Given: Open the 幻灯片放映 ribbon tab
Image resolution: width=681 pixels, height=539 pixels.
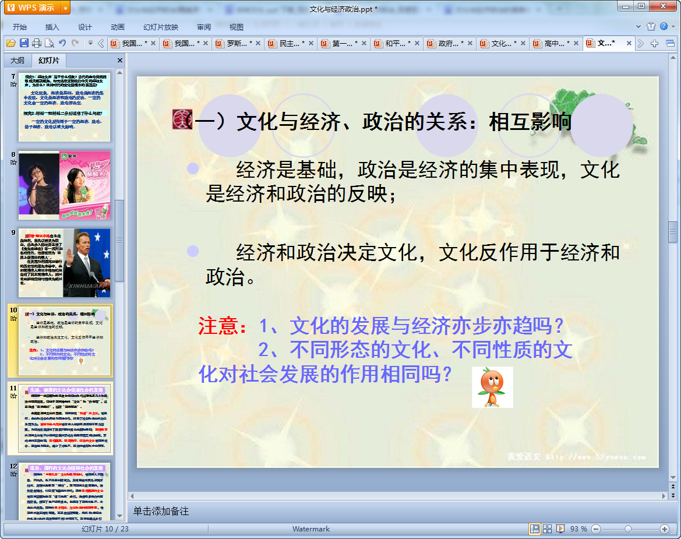Looking at the screenshot, I should pyautogui.click(x=161, y=27).
